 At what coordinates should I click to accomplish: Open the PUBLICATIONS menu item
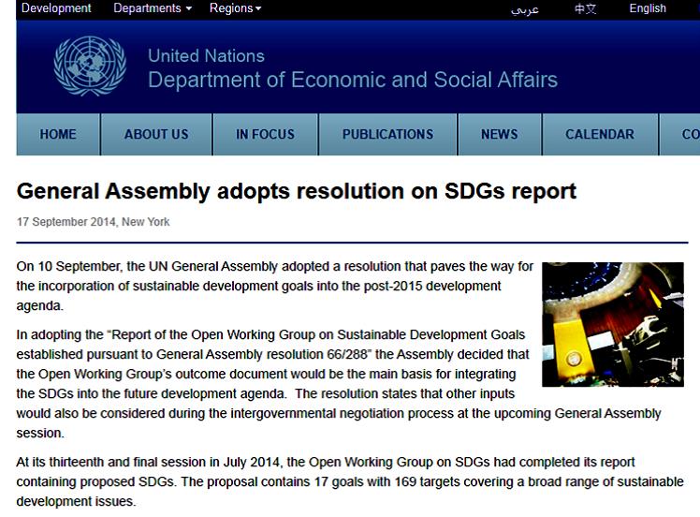[x=387, y=134]
